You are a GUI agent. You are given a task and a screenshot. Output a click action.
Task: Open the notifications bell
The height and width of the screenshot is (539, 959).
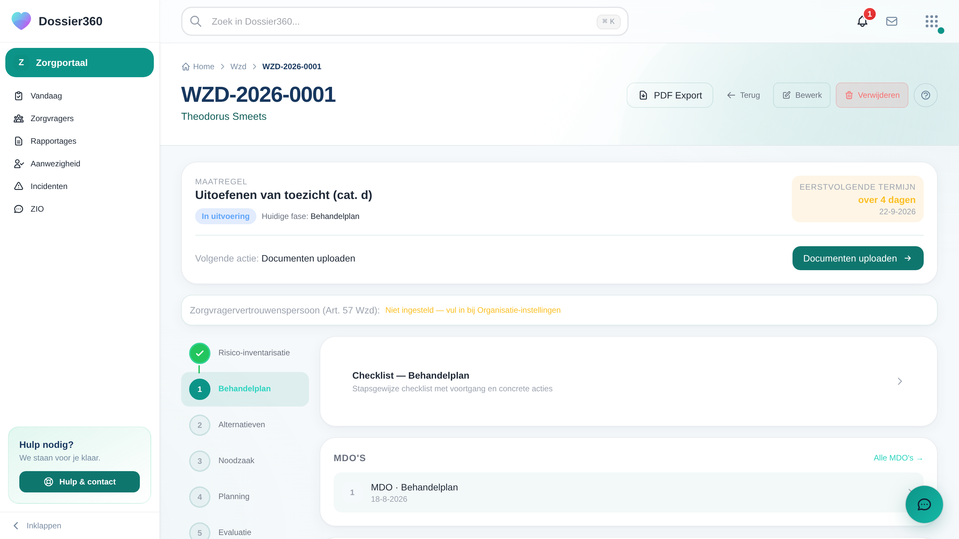coord(862,22)
